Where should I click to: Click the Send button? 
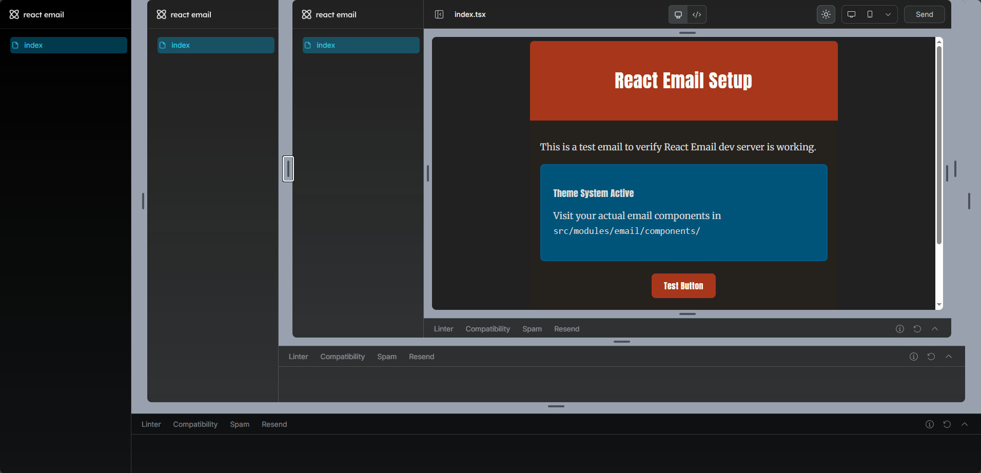924,14
